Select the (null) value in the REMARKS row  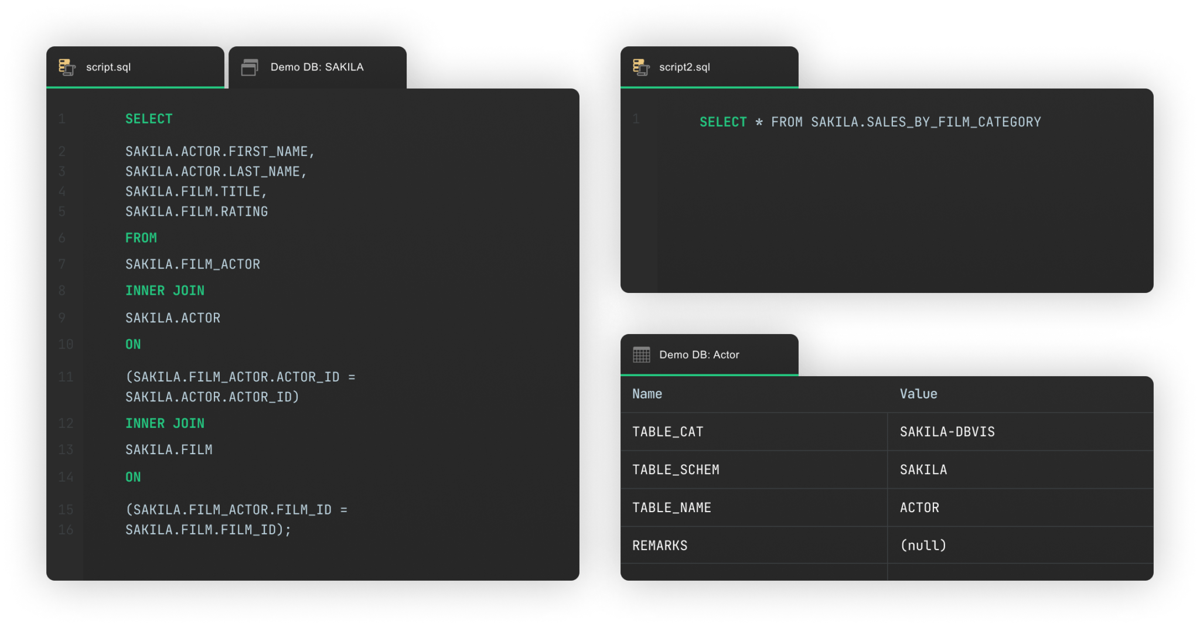923,545
